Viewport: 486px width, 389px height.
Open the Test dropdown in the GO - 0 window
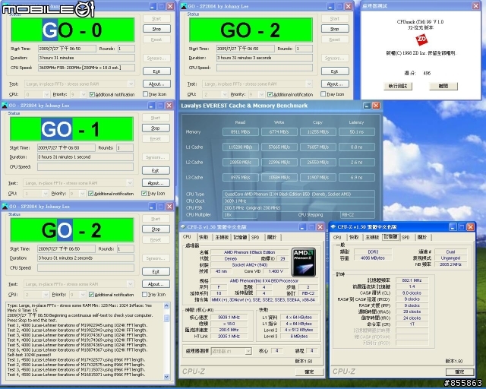pos(131,84)
